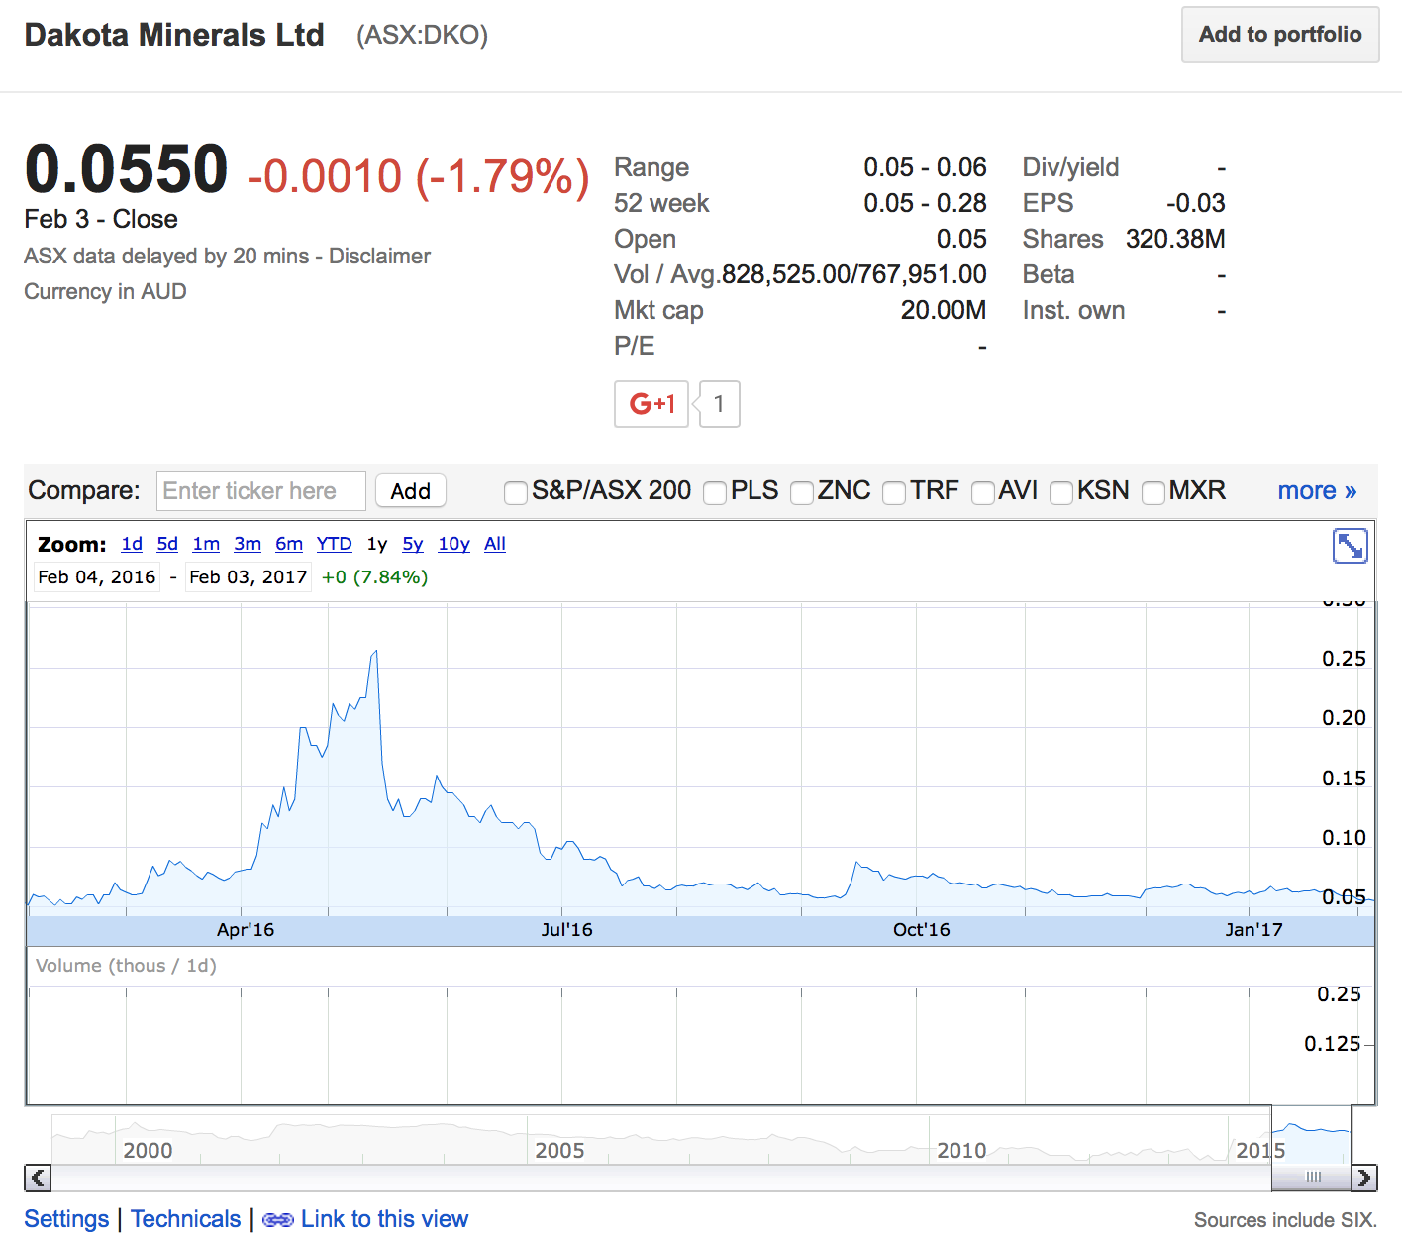Toggle the PLS comparison checkbox
1402x1248 pixels.
[x=714, y=492]
